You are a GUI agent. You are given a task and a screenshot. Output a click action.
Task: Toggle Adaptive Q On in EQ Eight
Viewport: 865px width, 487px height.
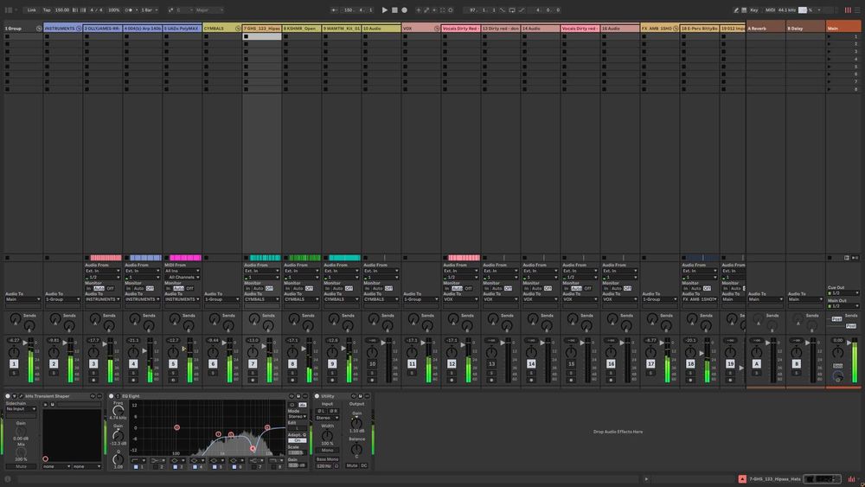[x=296, y=440]
